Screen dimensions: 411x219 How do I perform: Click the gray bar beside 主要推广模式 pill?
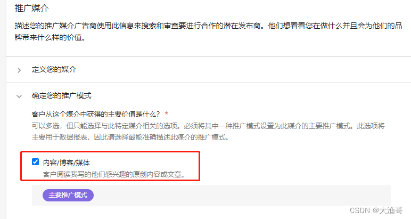pos(211,195)
